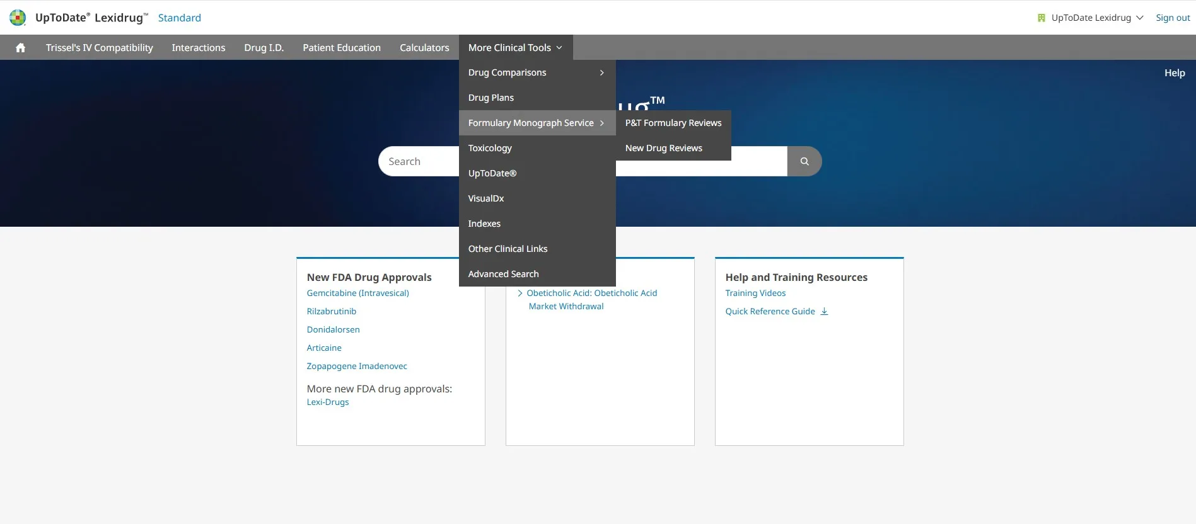
Task: Open the Quick Reference Guide link
Action: coord(770,311)
